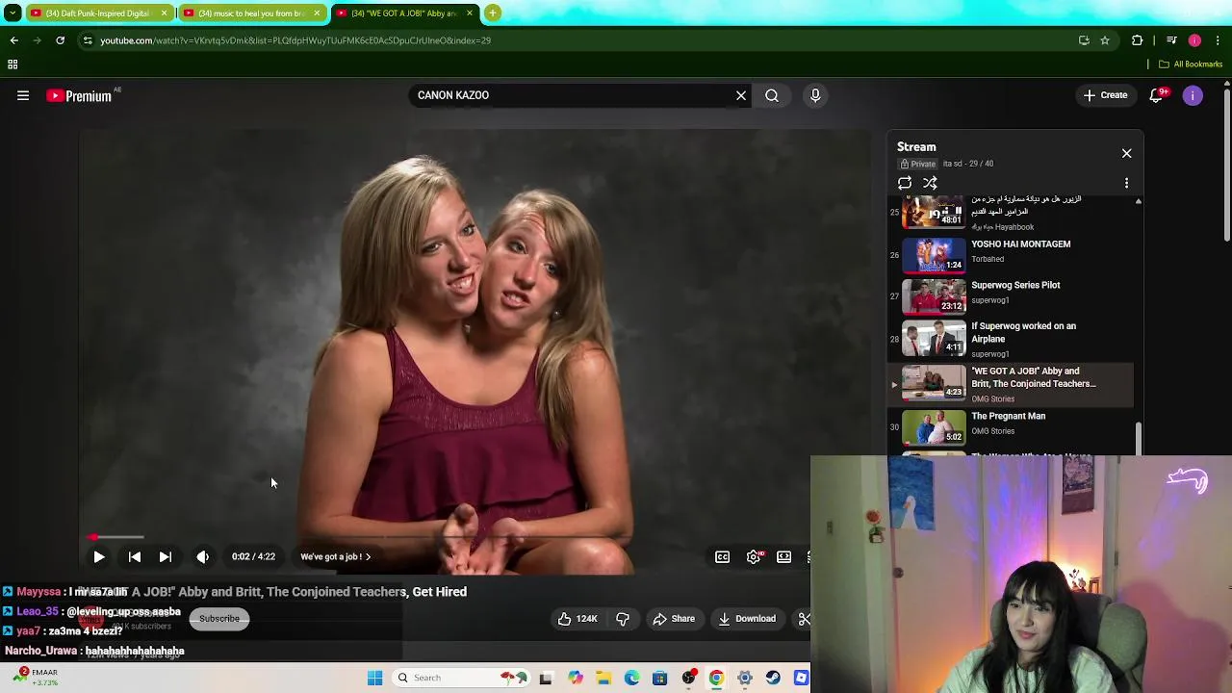The height and width of the screenshot is (693, 1232).
Task: Like the video with 124K likes
Action: coord(577,619)
